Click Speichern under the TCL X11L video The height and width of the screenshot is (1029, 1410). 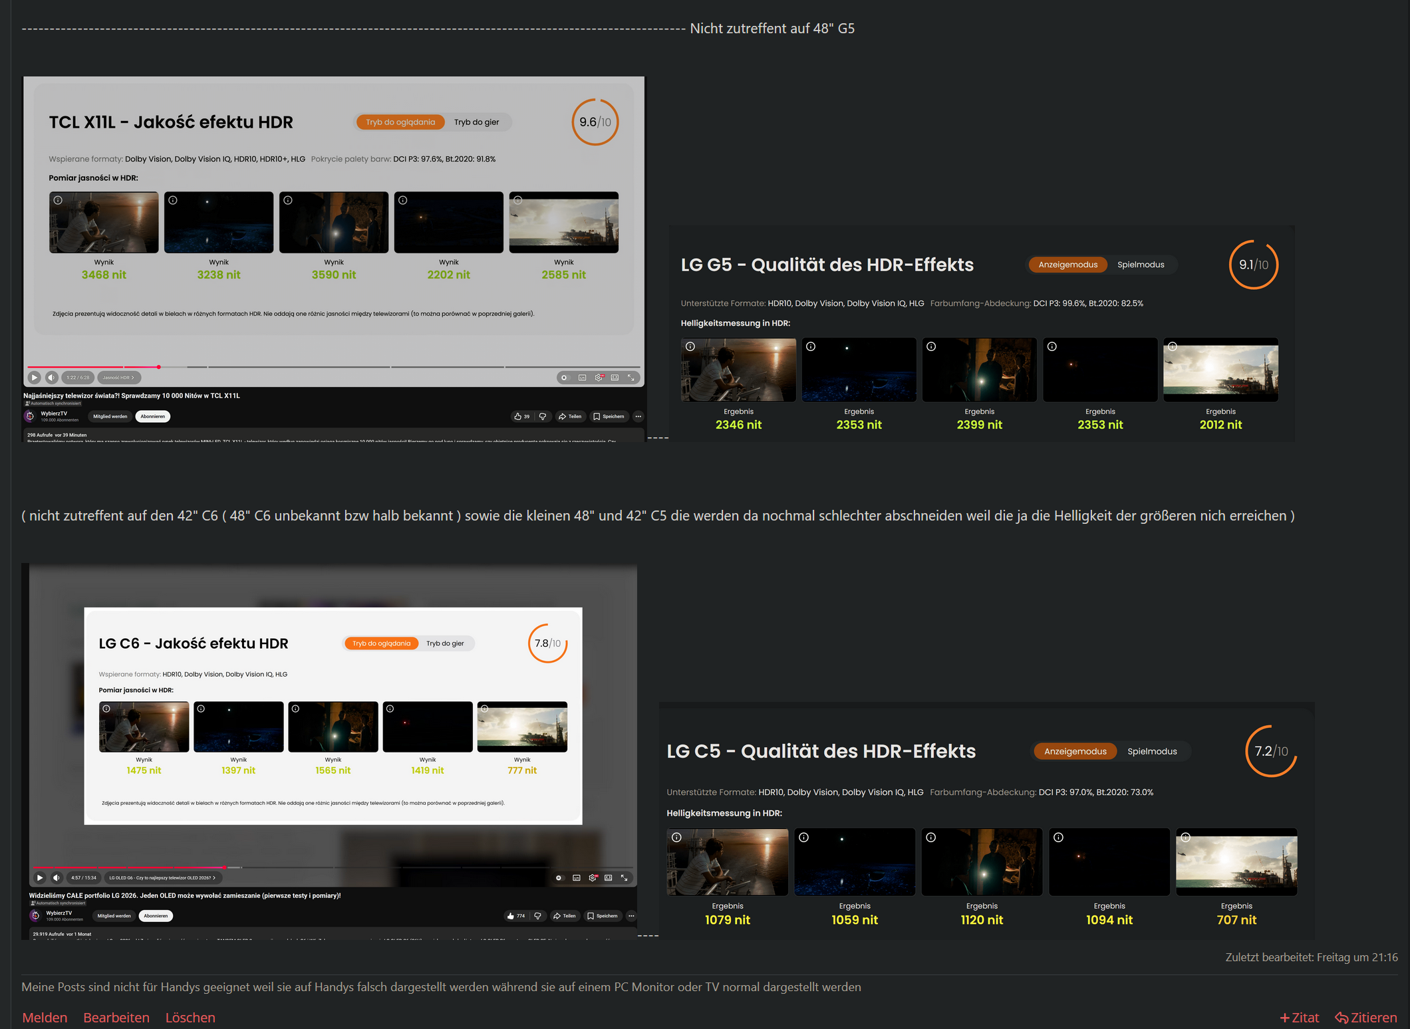pos(609,417)
